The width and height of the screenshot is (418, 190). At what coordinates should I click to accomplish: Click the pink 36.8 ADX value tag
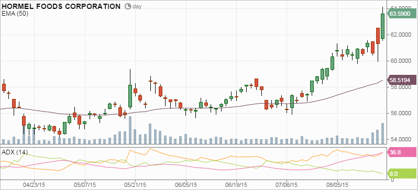401,153
